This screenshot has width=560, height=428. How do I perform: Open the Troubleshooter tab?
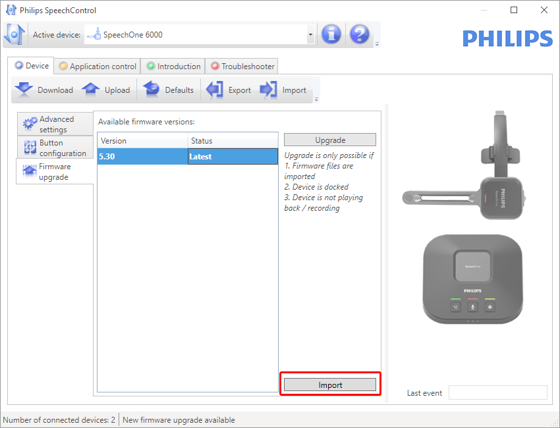pyautogui.click(x=242, y=66)
